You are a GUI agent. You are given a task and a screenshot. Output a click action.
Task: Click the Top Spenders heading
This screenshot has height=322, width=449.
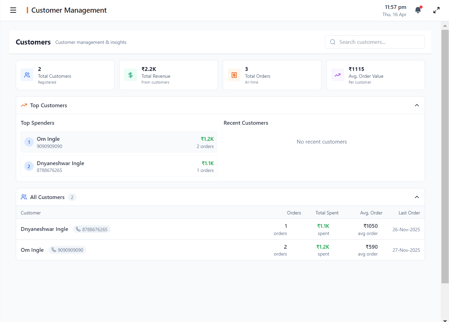pyautogui.click(x=37, y=123)
